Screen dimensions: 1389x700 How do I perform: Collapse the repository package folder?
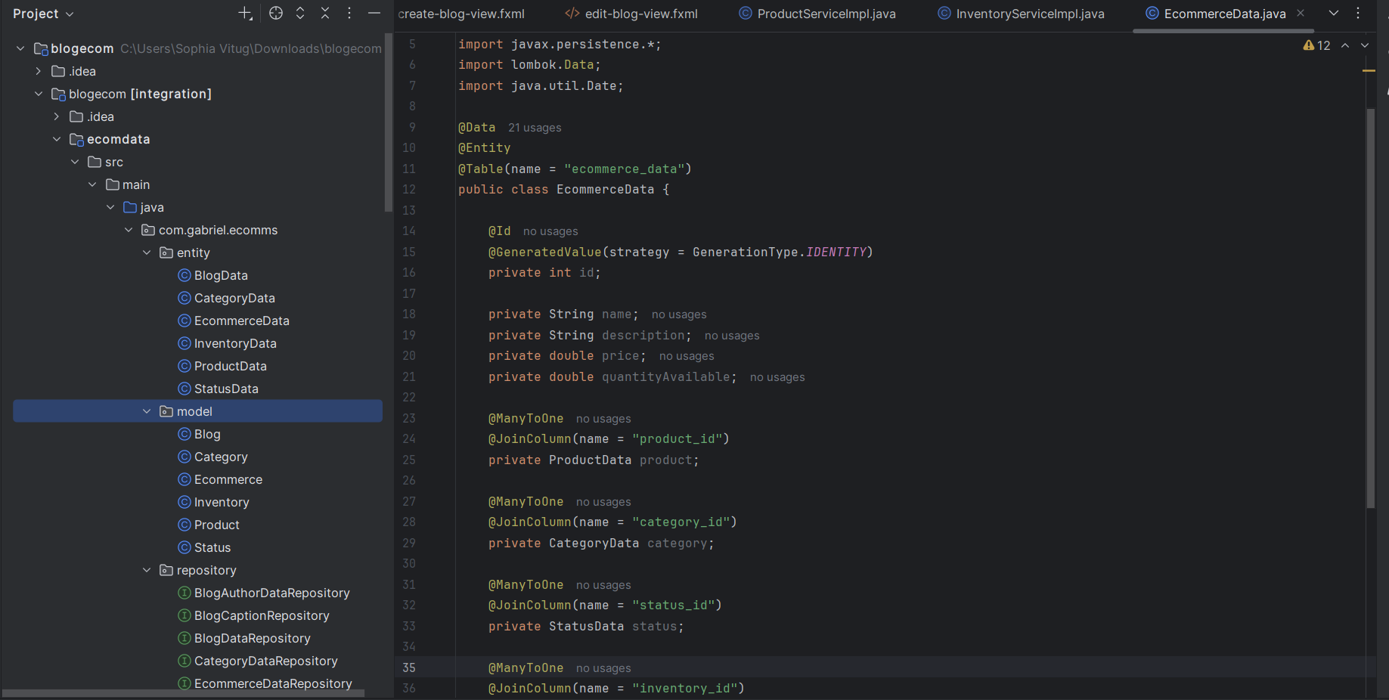coord(147,570)
